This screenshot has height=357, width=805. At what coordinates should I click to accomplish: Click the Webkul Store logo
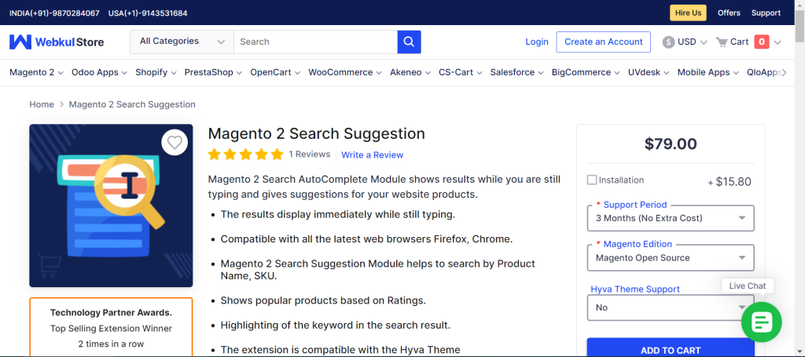point(52,42)
